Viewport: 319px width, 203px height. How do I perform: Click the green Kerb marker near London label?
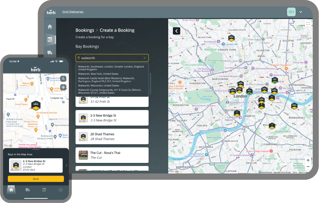pos(249,91)
